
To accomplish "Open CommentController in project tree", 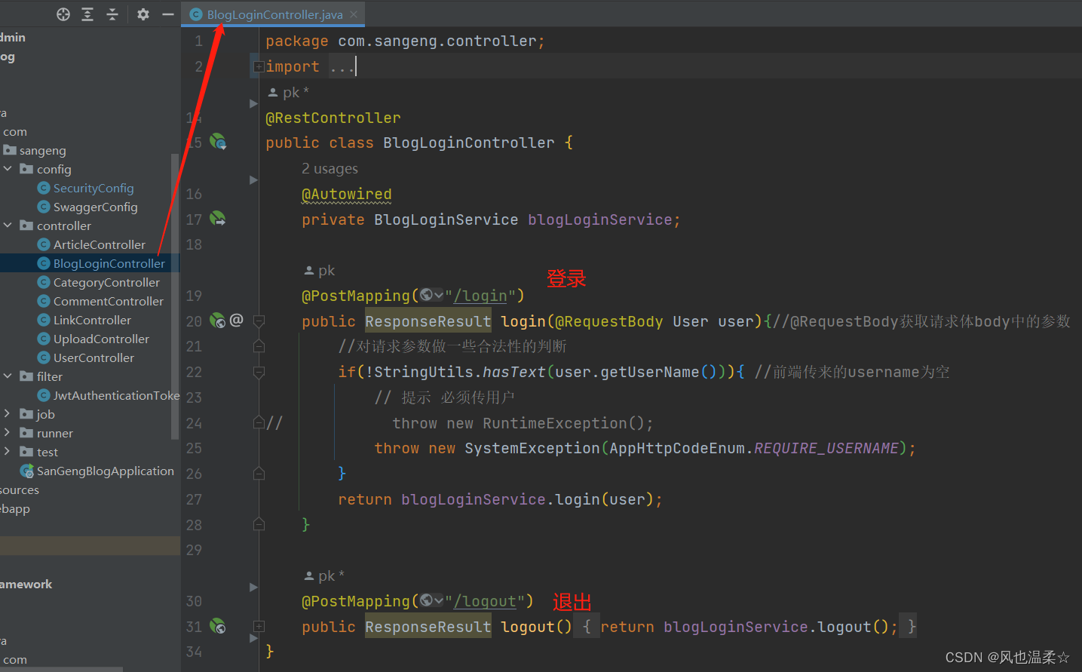I will click(109, 301).
